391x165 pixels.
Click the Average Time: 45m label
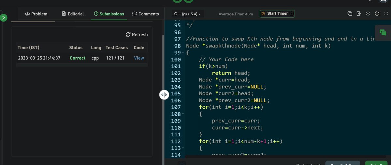(236, 14)
